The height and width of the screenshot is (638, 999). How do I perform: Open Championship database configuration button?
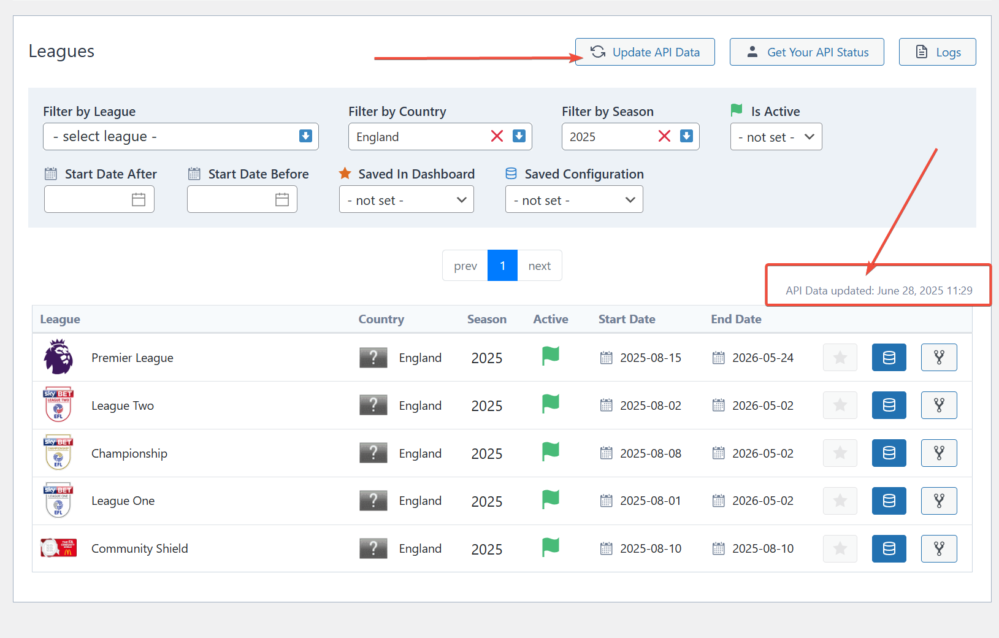[889, 453]
